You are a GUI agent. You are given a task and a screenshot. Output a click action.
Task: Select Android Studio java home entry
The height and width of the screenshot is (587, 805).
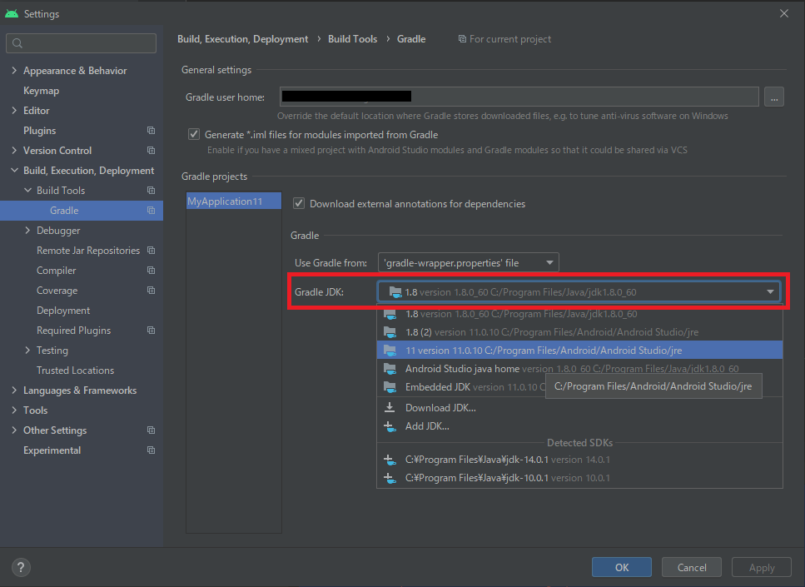579,369
